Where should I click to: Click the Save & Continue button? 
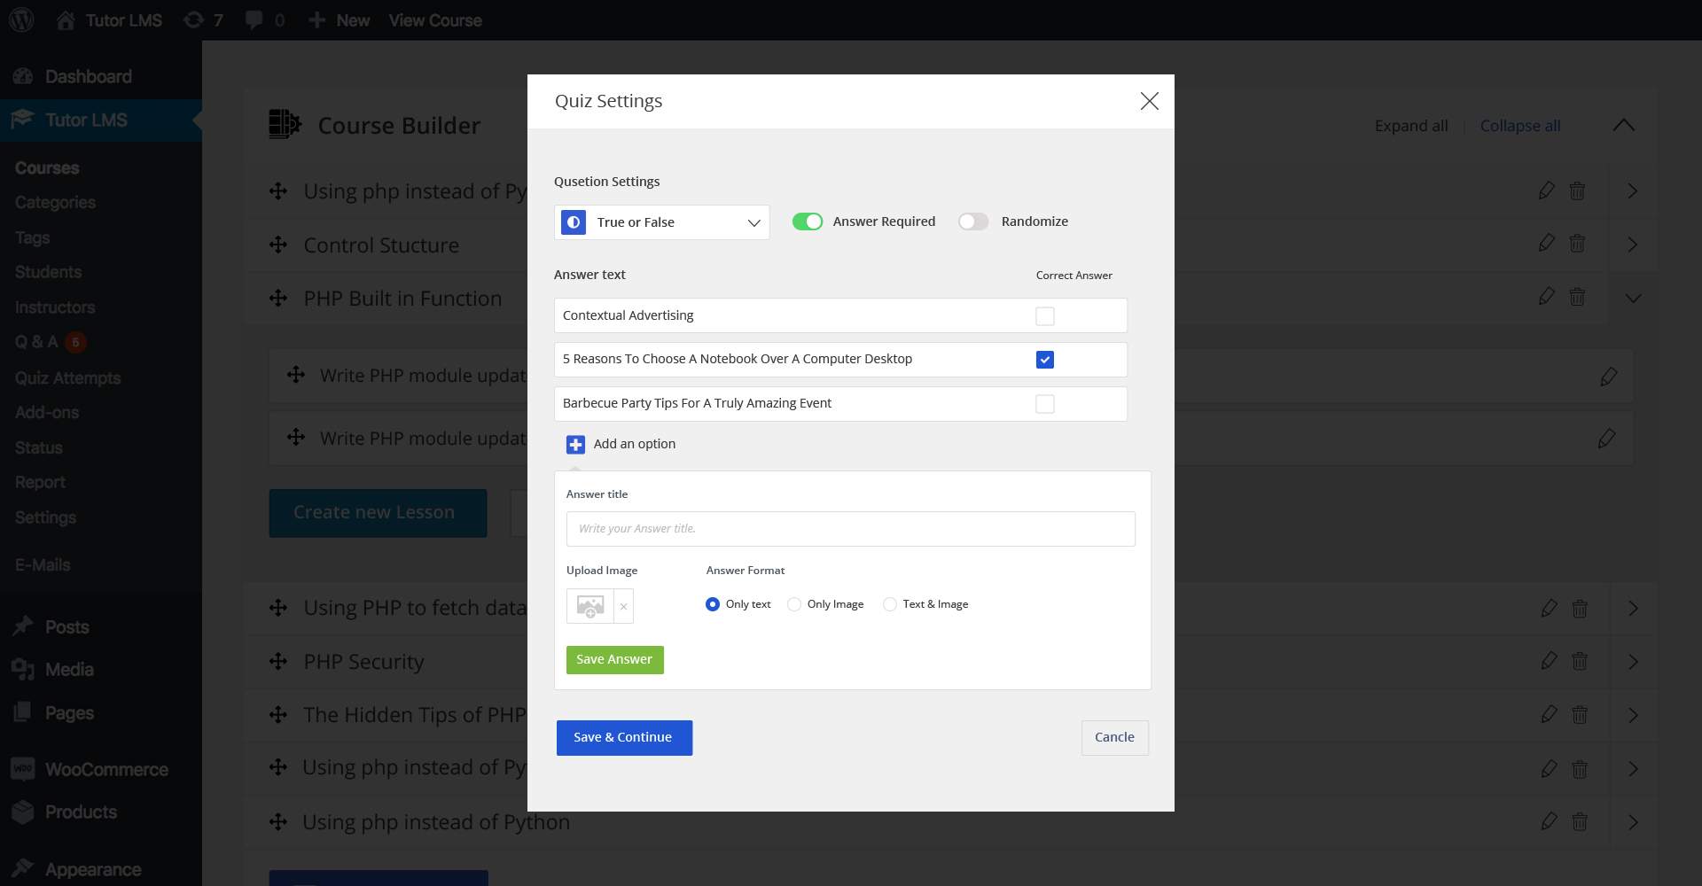(623, 738)
